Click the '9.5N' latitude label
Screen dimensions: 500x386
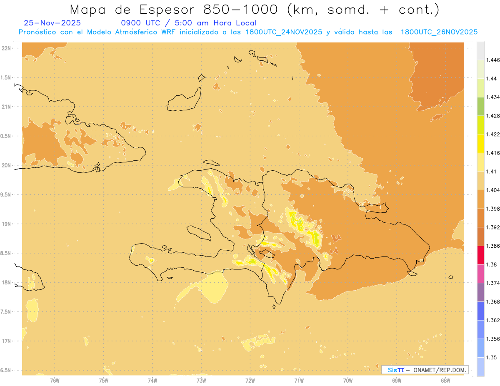pyautogui.click(x=6, y=195)
